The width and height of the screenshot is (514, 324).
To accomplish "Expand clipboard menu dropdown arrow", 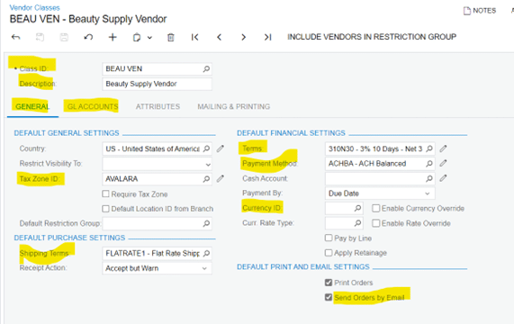I will point(149,38).
